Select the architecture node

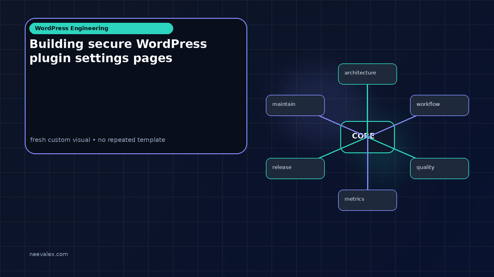[367, 74]
